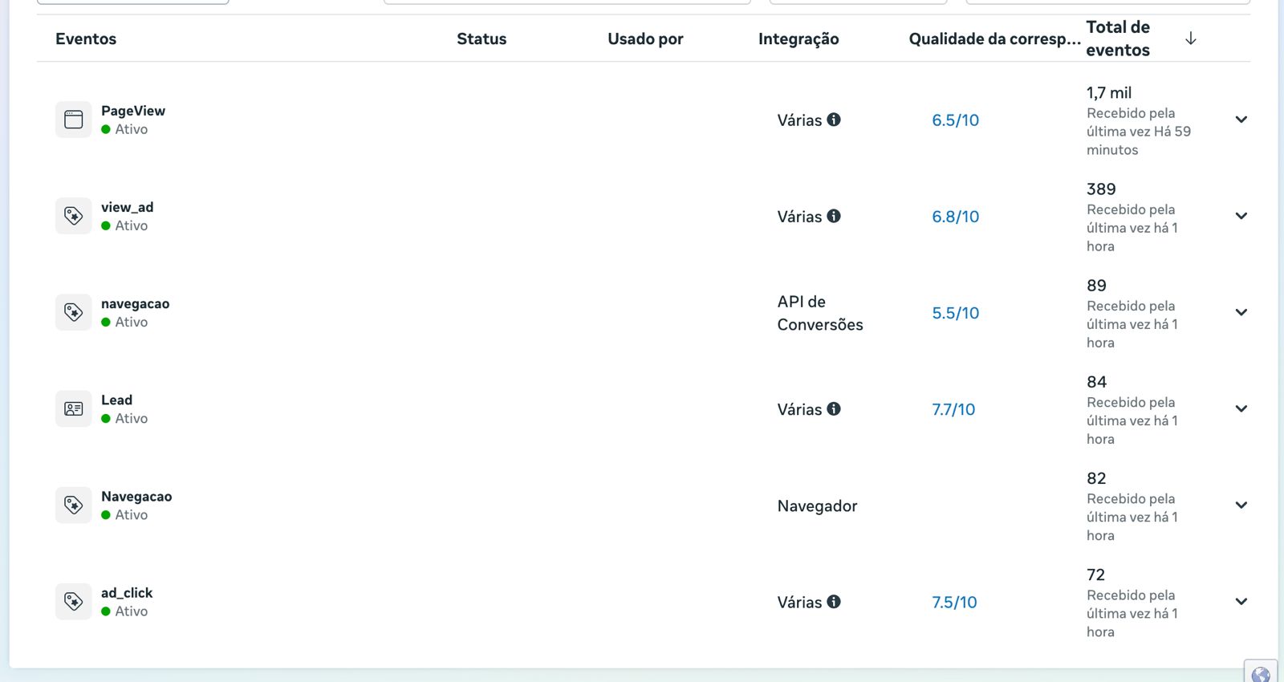Screen dimensions: 1284x682
Task: Click the ad_click event tag icon
Action: coord(73,601)
